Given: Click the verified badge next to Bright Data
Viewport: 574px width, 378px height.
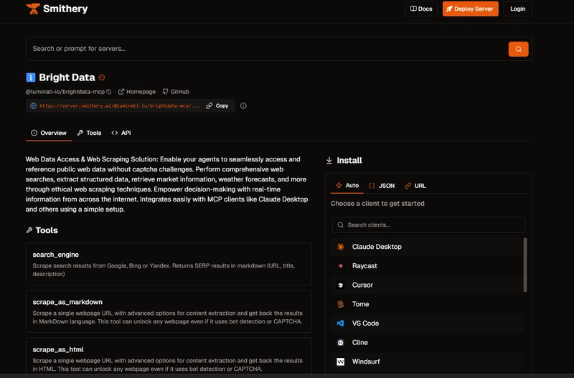Looking at the screenshot, I should click(102, 77).
